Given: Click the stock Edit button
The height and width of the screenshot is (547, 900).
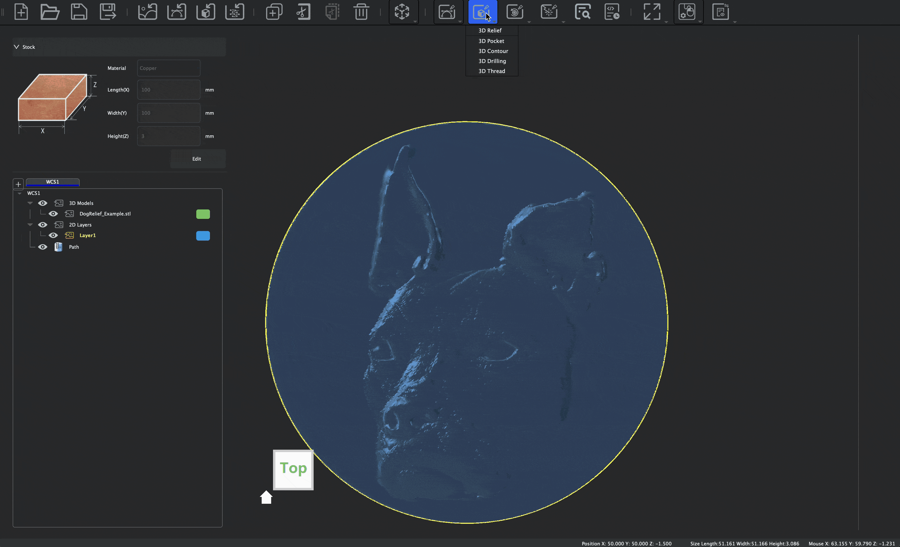Looking at the screenshot, I should [x=197, y=159].
